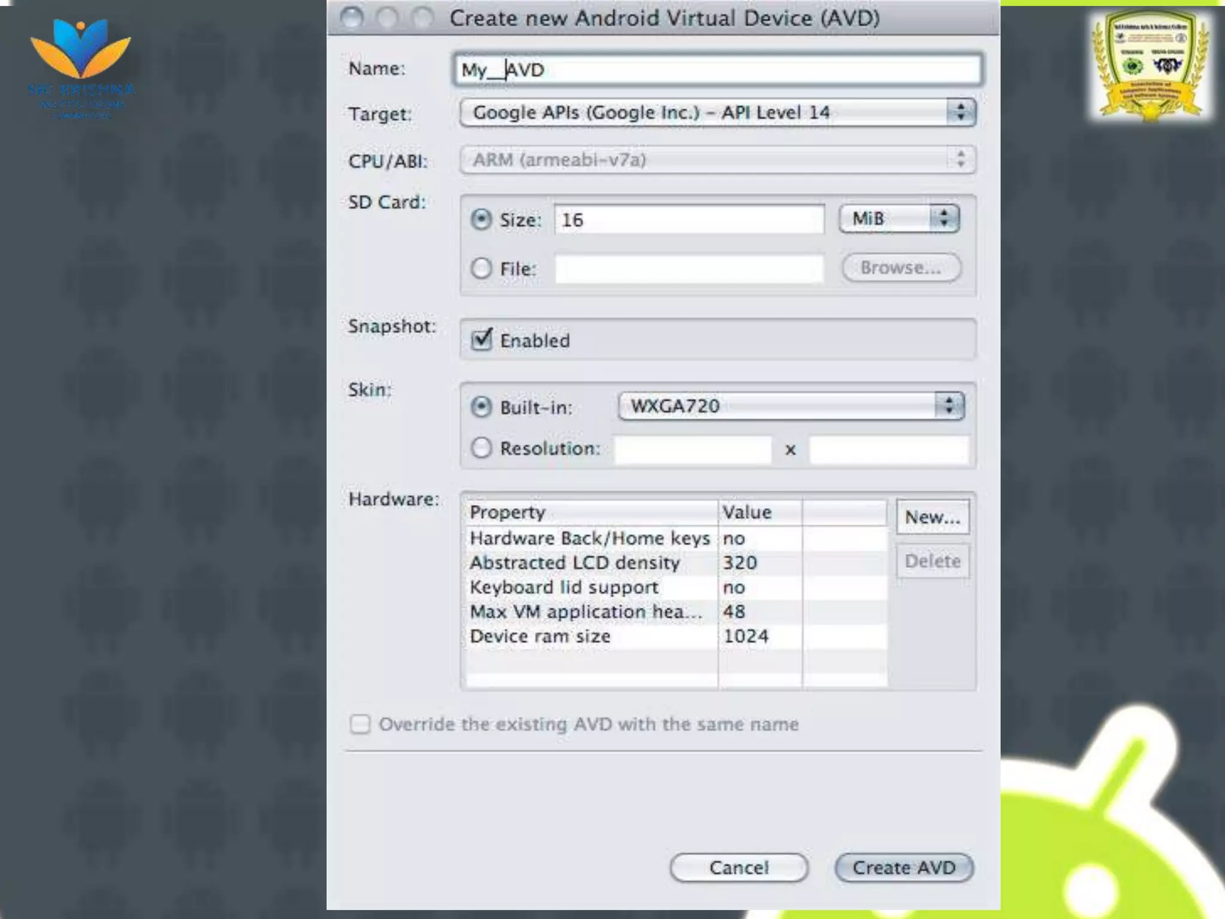Viewport: 1225px width, 919px height.
Task: Open the MiB size unit dropdown
Action: coord(899,218)
